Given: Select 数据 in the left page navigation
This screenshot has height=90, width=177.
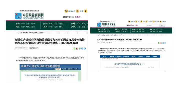Looking at the screenshot, I should pos(83,27).
